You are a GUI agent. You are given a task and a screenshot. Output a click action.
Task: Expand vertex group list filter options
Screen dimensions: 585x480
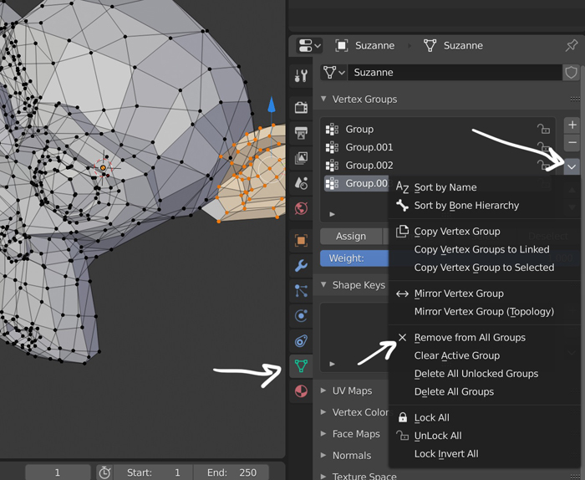click(x=332, y=214)
